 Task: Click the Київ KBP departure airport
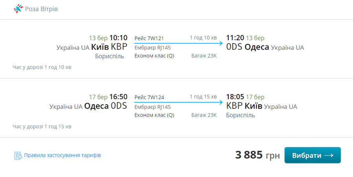109,47
